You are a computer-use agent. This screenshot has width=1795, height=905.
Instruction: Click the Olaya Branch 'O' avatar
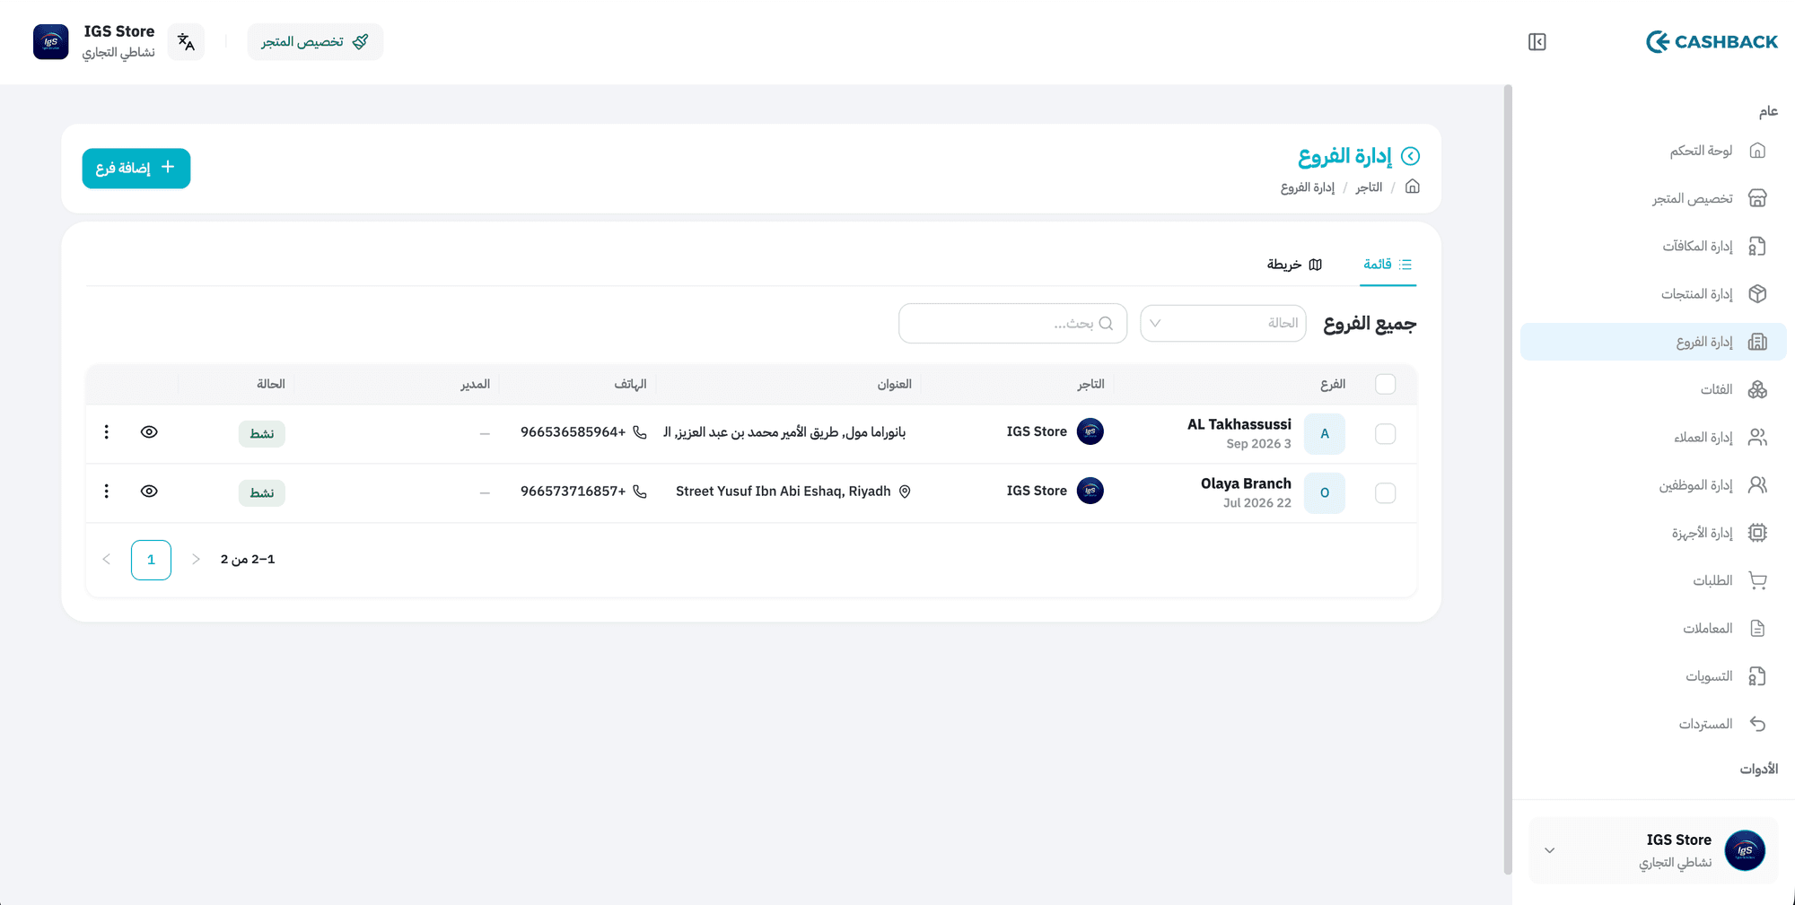[1325, 493]
